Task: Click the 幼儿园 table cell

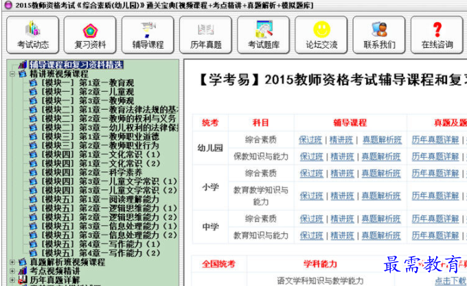Action: 210,147
